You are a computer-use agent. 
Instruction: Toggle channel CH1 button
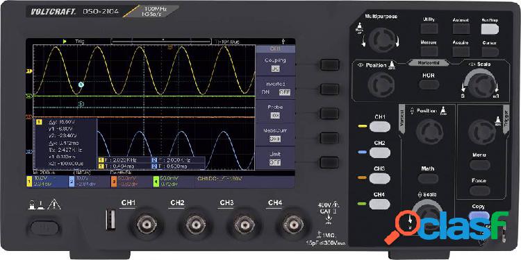pyautogui.click(x=379, y=126)
